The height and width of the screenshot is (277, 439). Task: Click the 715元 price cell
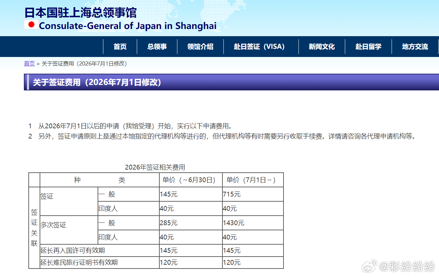click(253, 194)
